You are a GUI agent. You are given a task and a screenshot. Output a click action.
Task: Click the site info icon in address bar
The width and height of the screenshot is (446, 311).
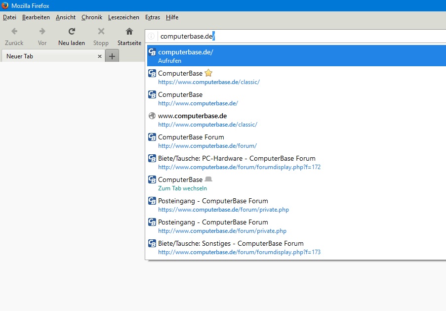click(151, 36)
